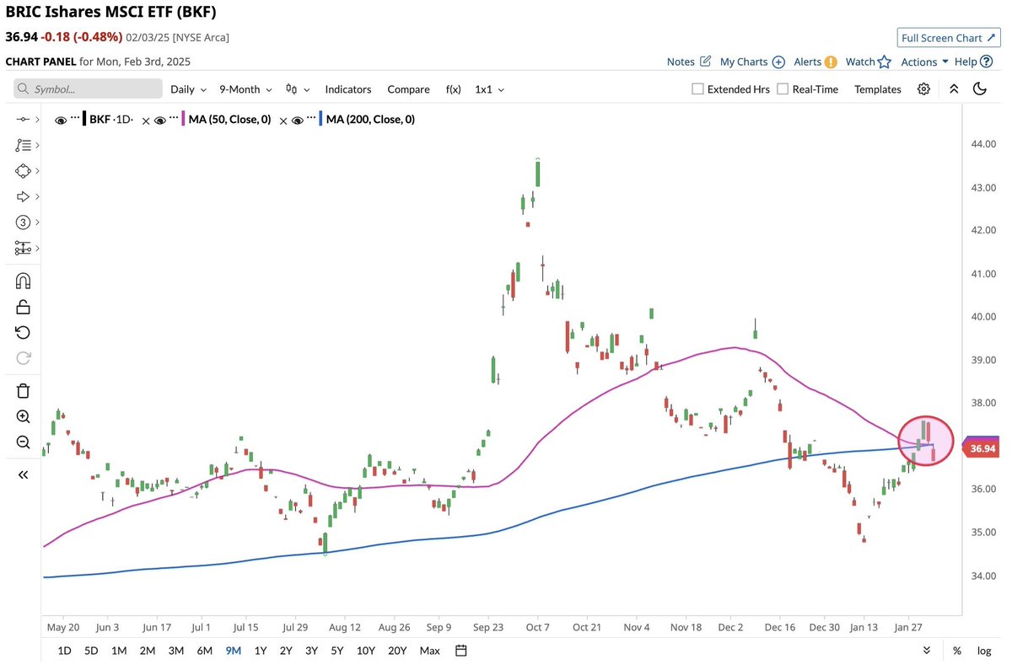Open the My Charts link
Screen dimensions: 1012x670
(744, 62)
